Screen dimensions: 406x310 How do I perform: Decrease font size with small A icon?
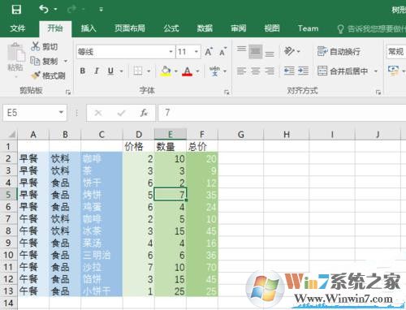[x=222, y=51]
